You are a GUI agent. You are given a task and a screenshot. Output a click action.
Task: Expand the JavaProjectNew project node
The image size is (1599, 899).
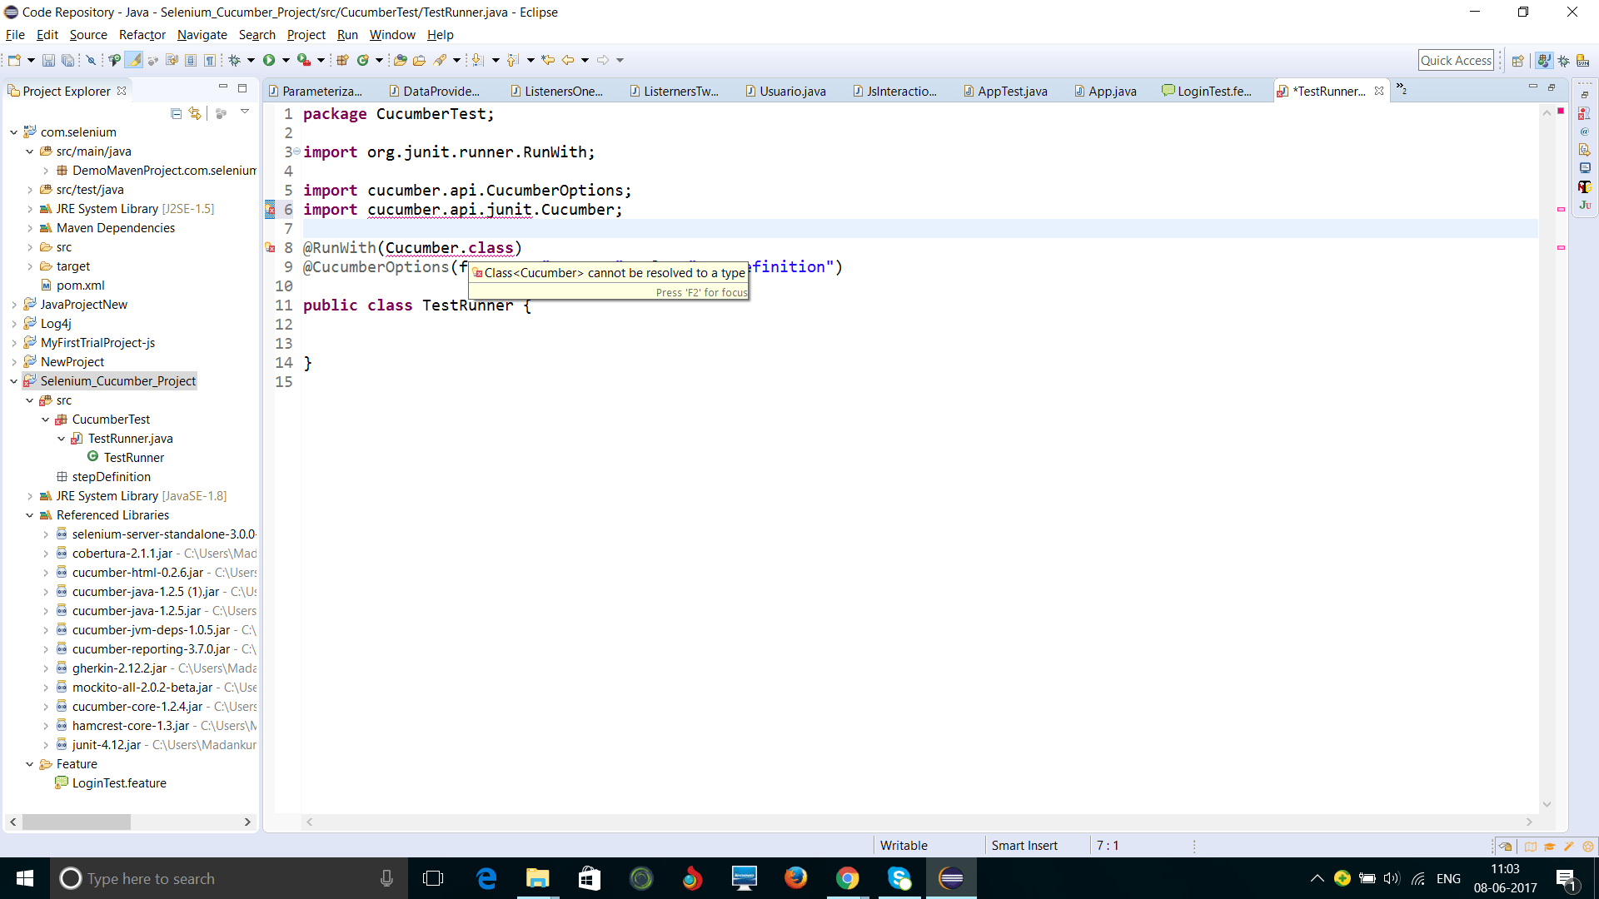point(14,305)
